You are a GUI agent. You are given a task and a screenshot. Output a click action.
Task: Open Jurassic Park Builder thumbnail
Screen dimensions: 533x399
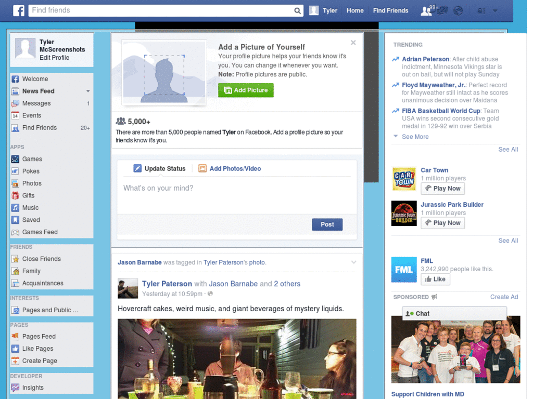[x=404, y=214]
